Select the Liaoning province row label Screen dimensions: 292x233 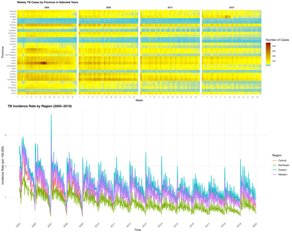13,44
